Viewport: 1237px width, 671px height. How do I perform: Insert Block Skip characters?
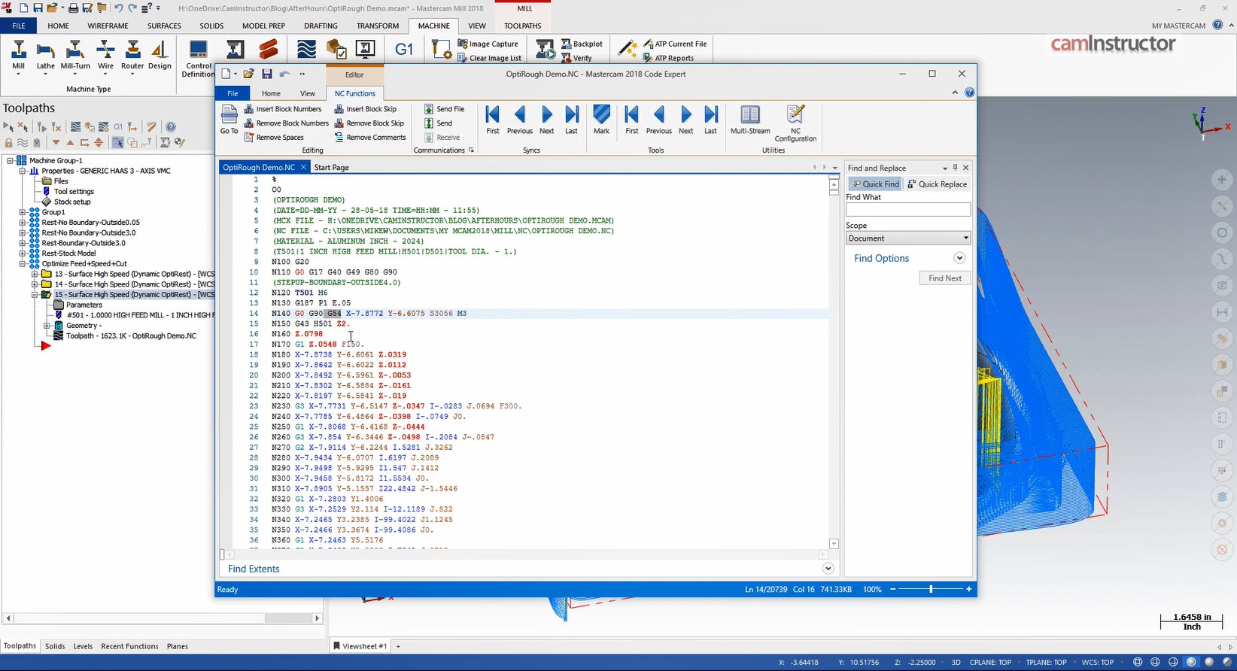click(366, 109)
